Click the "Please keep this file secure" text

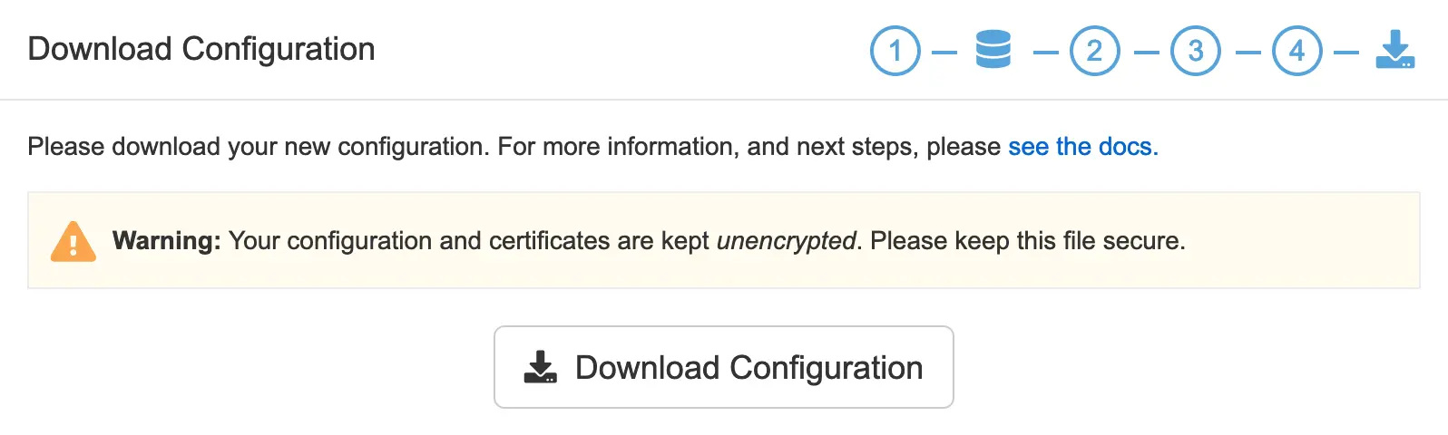coord(1027,241)
